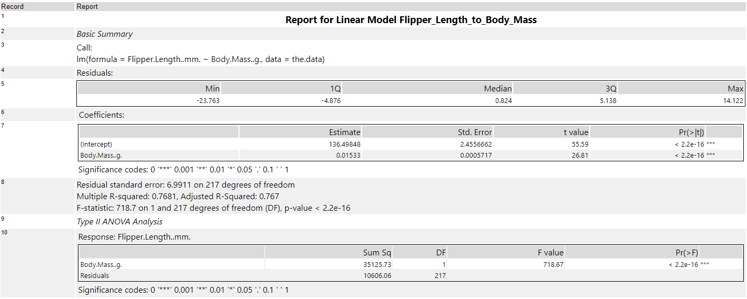This screenshot has height=299, width=747.
Task: Click the Median column header
Action: (497, 89)
